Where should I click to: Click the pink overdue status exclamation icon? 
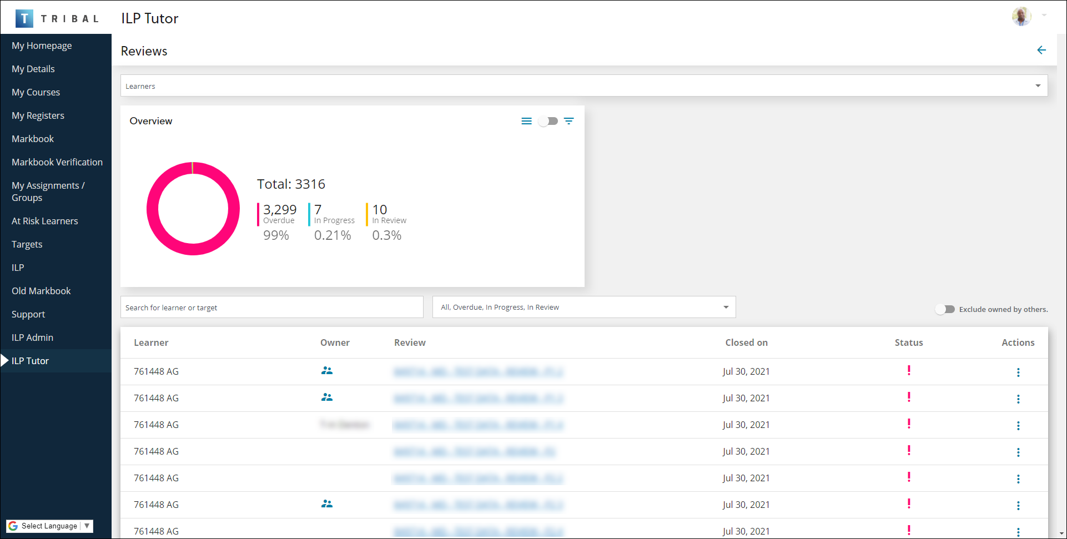(909, 370)
